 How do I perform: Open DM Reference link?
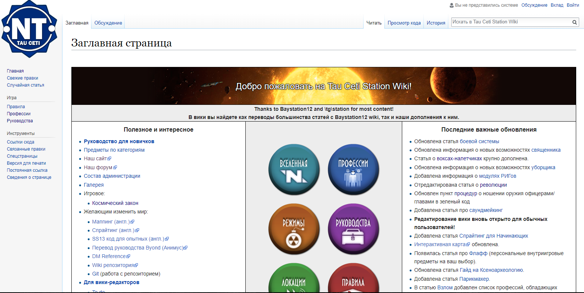tap(111, 256)
